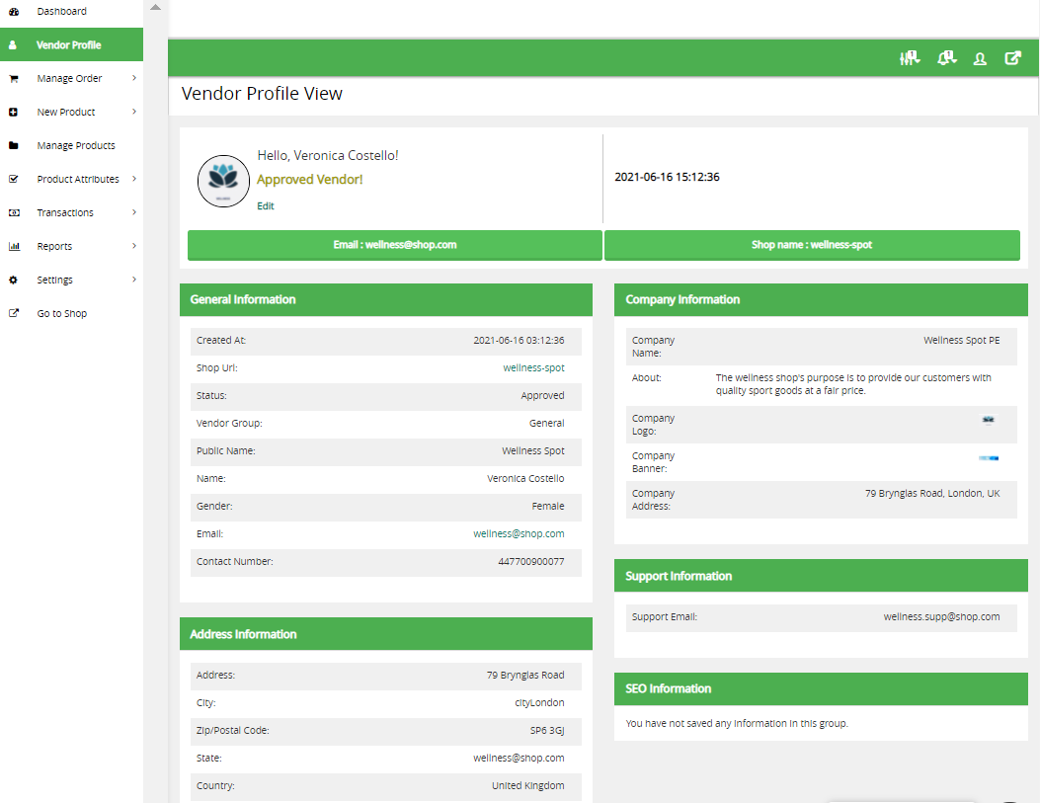Click the Shop name wellness-spot button
The image size is (1040, 803).
(811, 245)
